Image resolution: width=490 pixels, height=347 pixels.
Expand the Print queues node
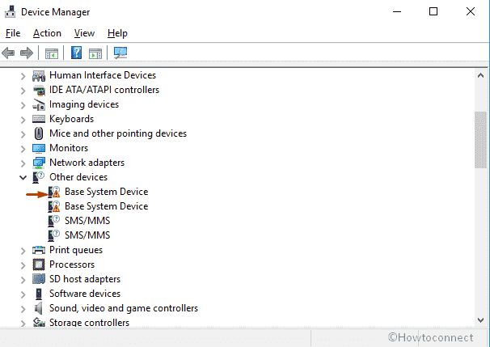23,251
